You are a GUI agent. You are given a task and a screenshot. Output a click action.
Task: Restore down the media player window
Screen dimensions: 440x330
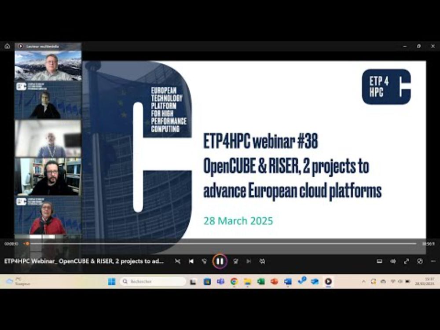click(419, 46)
